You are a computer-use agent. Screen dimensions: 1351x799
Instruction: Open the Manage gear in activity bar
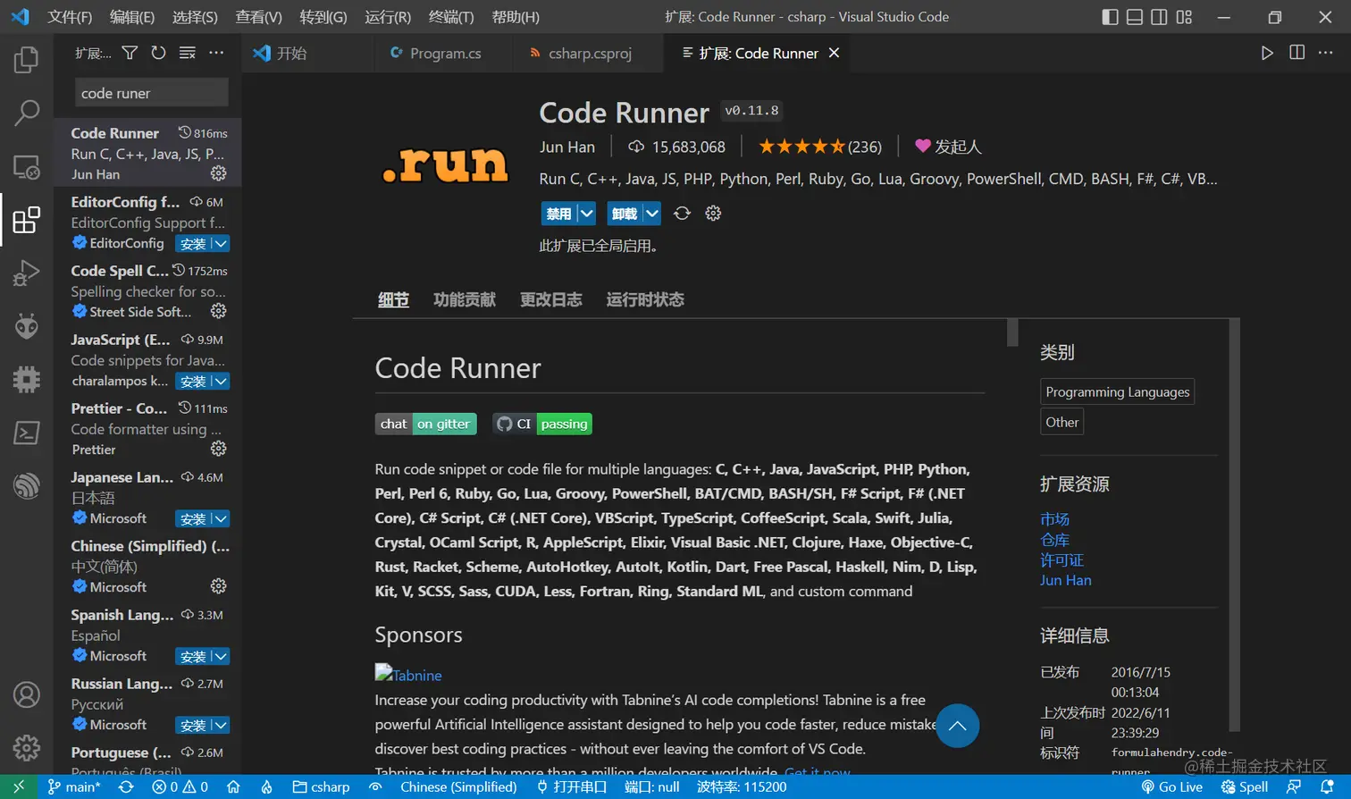click(x=26, y=747)
